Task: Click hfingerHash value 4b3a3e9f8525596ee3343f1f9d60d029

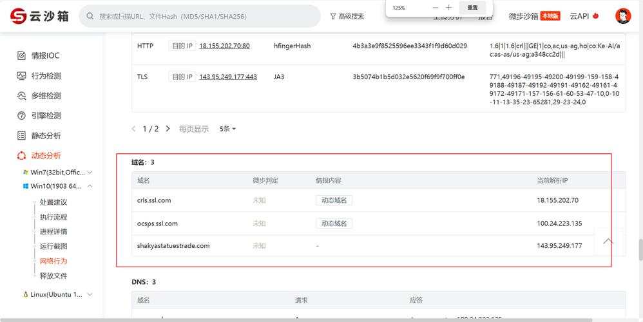Action: pyautogui.click(x=410, y=46)
